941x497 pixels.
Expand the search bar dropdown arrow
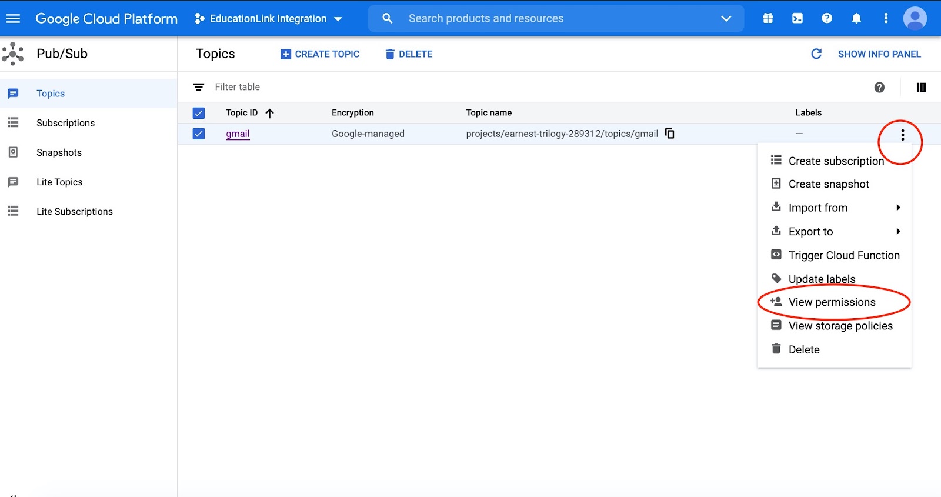pos(726,18)
